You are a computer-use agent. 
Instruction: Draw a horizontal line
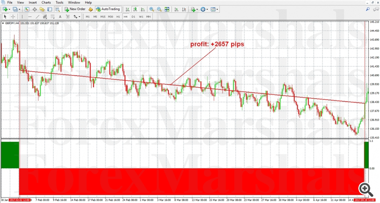tap(30, 17)
